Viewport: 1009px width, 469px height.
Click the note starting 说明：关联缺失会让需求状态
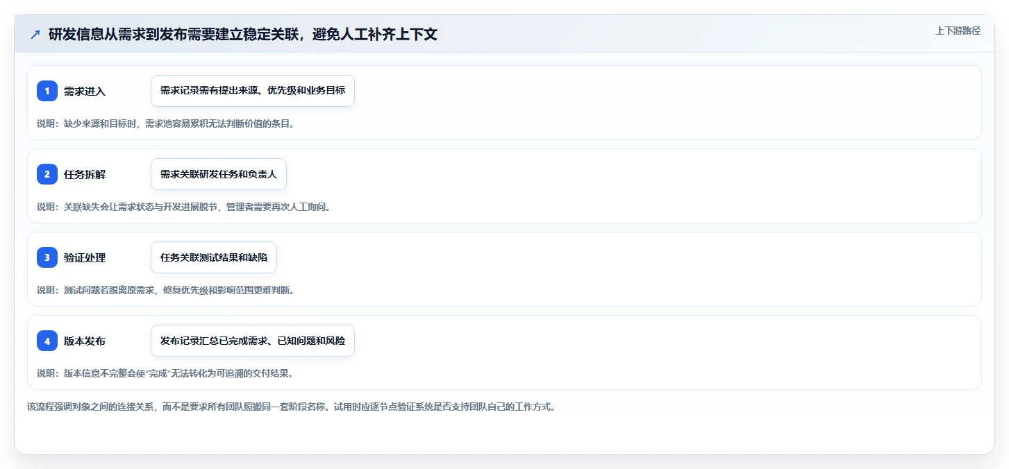point(184,207)
